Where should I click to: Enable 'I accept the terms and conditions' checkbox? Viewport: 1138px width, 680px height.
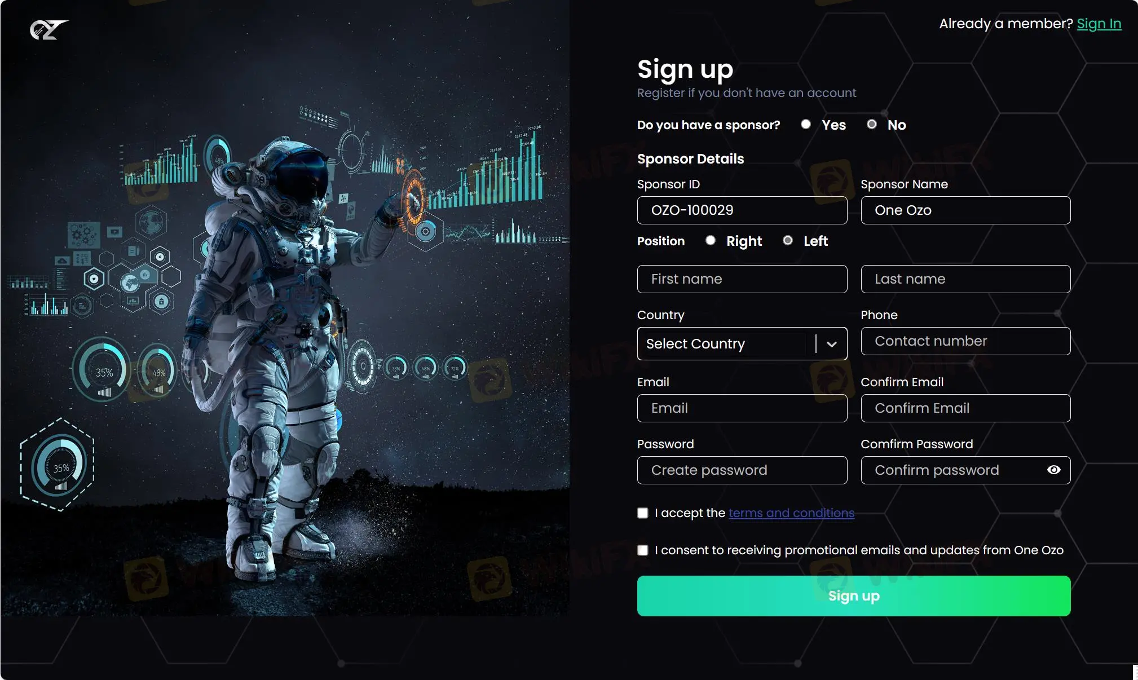click(643, 513)
